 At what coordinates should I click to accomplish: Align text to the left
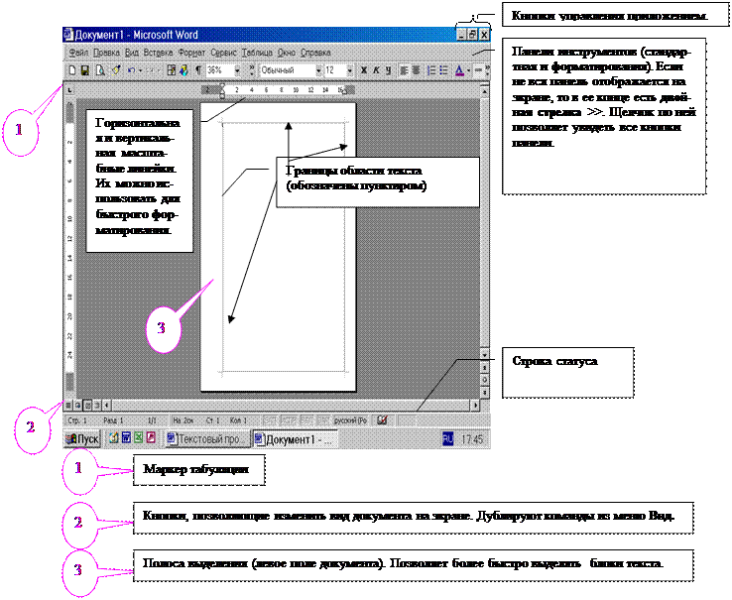[404, 70]
